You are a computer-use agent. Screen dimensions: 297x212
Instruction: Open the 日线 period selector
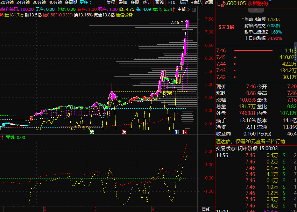206,209
